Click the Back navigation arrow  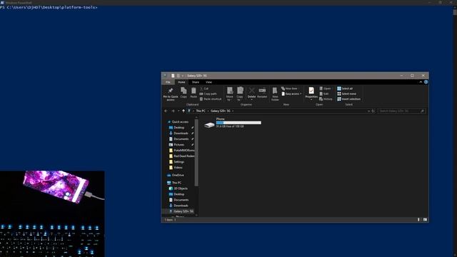pos(166,111)
